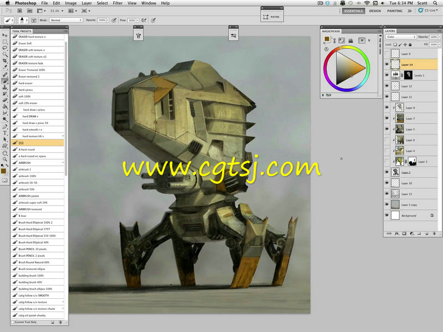Click the add layer style fx icon
This screenshot has height=332, width=443.
pyautogui.click(x=396, y=234)
